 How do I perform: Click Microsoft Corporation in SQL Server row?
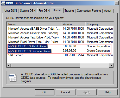(100, 55)
